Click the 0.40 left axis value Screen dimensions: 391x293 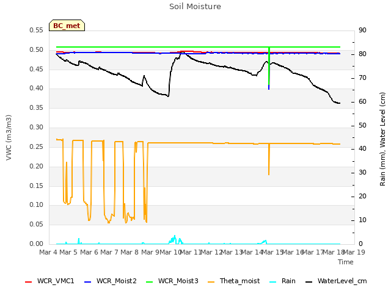(37, 89)
